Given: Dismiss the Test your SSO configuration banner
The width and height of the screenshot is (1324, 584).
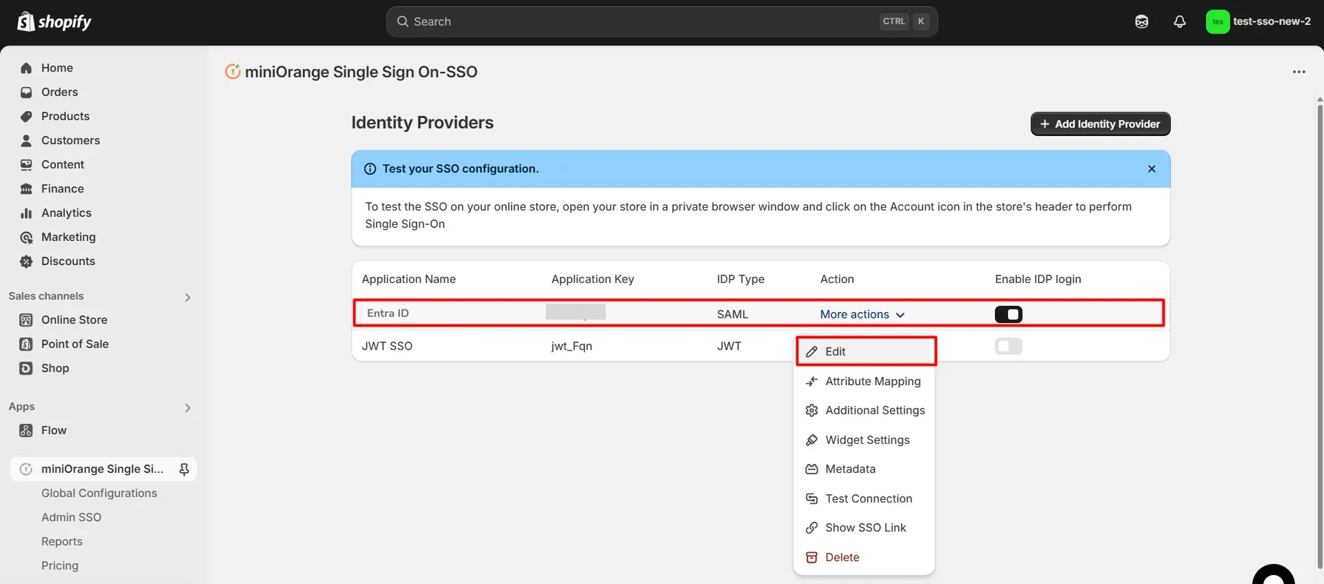Looking at the screenshot, I should (x=1151, y=169).
